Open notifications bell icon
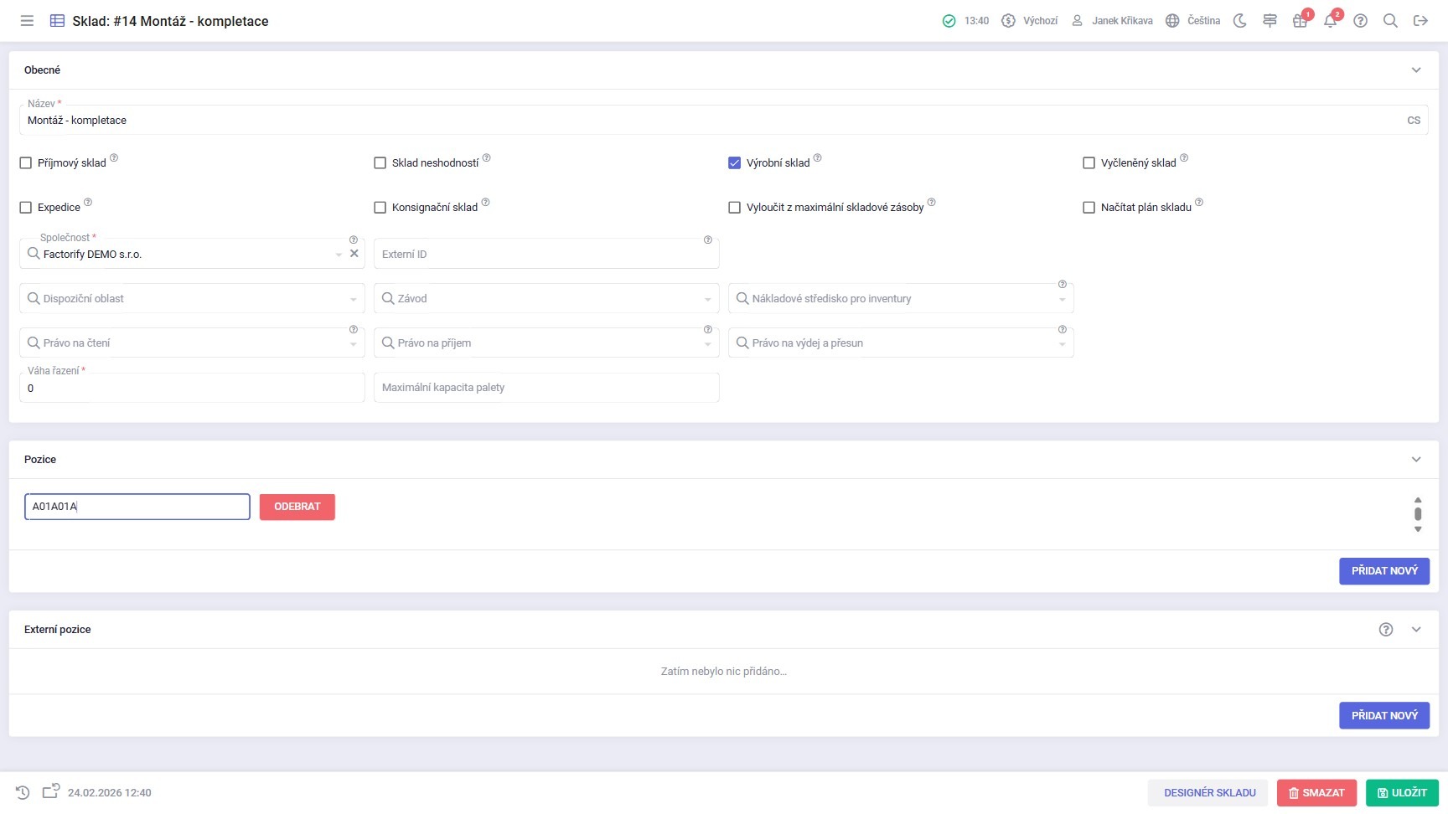The image size is (1448, 814). [x=1330, y=21]
